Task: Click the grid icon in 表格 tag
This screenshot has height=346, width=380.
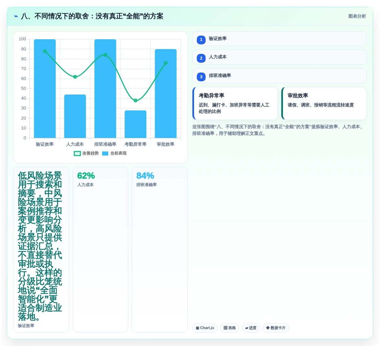Action: point(225,328)
